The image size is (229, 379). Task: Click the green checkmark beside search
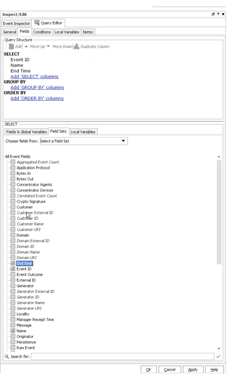(x=218, y=356)
